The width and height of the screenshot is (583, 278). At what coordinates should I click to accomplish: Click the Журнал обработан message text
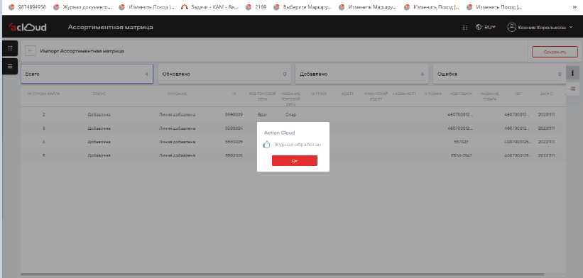coord(298,145)
